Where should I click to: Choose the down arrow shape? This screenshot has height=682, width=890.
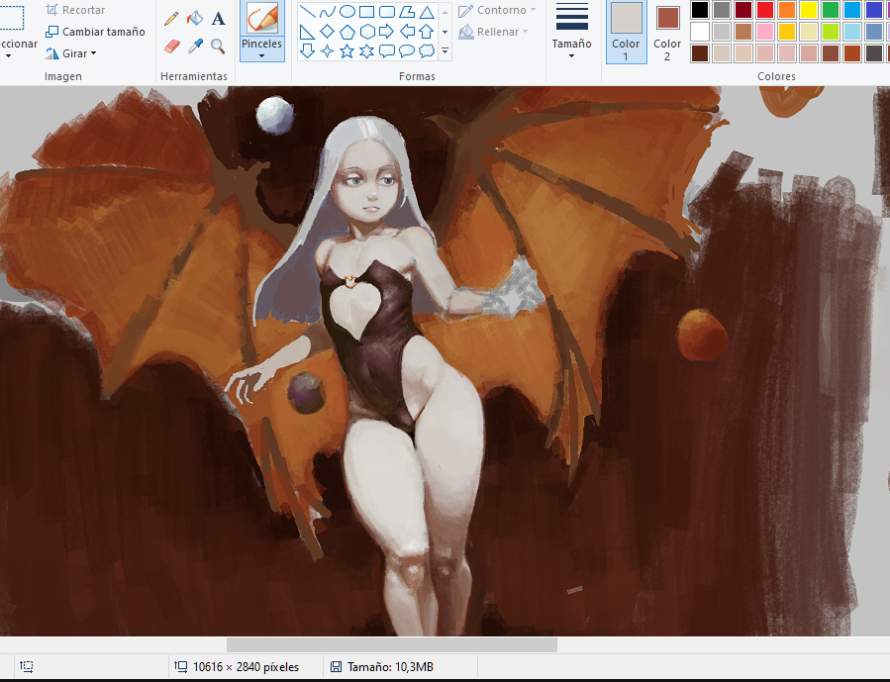[307, 51]
